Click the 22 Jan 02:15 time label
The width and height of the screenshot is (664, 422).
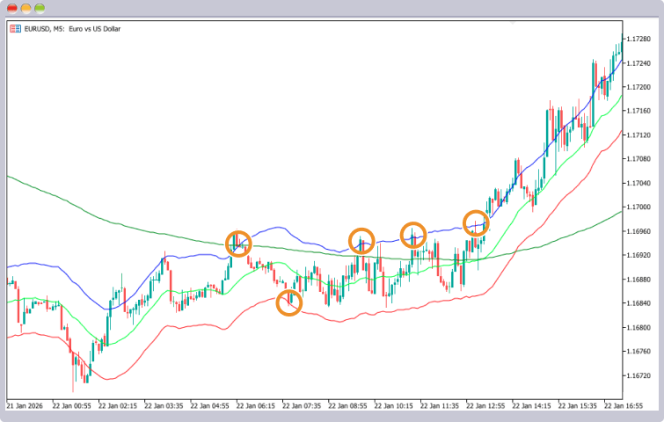(x=118, y=406)
